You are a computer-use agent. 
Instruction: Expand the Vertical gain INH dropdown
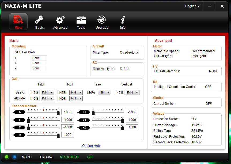tap(132, 92)
